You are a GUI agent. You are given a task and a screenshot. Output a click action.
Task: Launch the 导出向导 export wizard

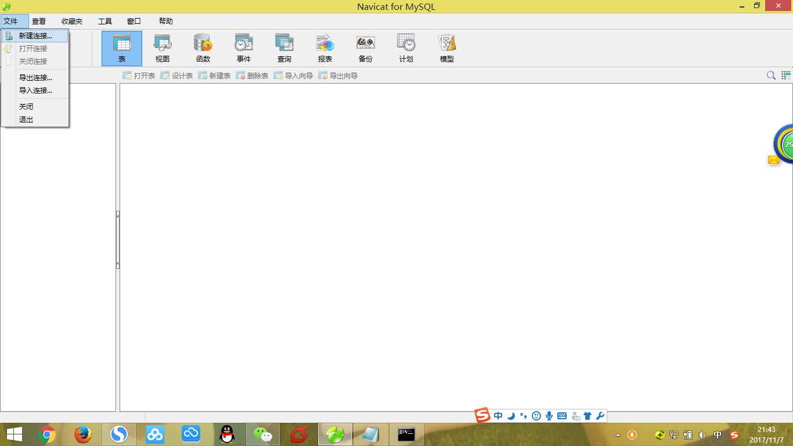[x=338, y=75]
